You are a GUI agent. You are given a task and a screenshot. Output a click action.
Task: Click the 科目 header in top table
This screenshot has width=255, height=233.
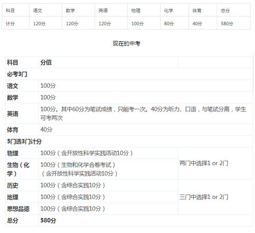tap(10, 11)
